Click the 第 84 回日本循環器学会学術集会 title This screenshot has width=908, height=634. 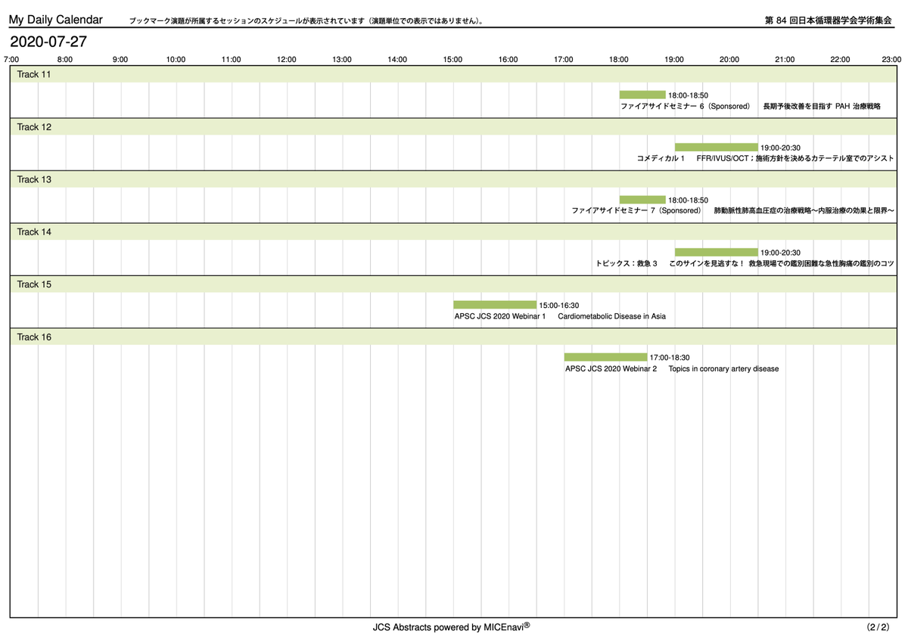point(829,21)
